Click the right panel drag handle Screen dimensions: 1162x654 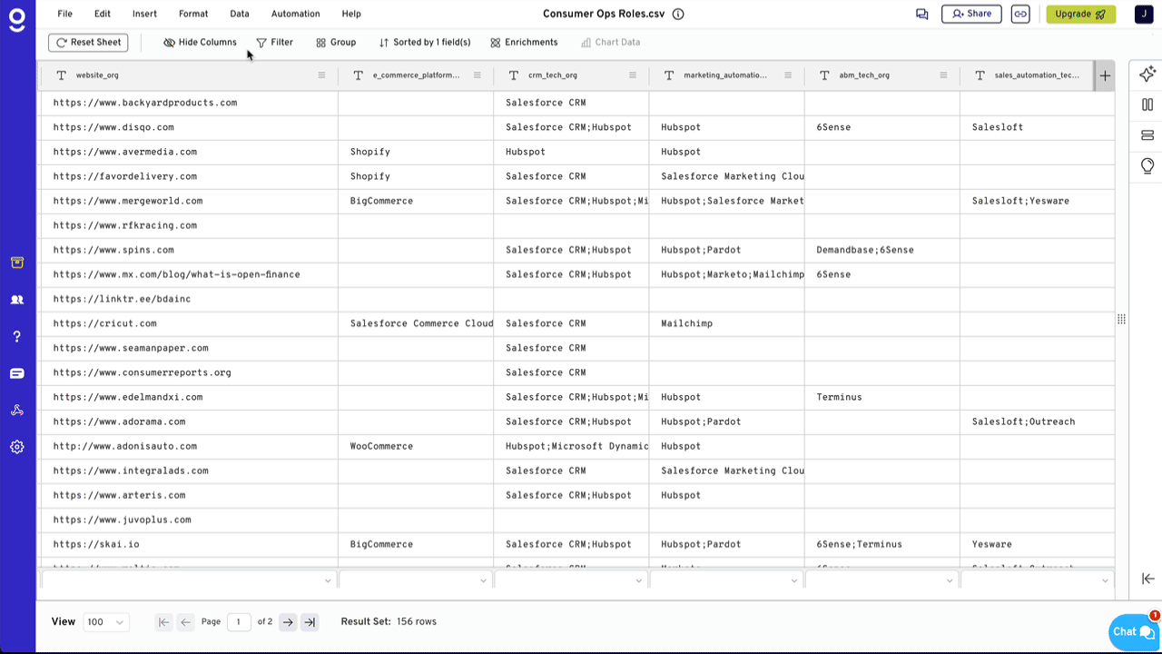[1122, 319]
